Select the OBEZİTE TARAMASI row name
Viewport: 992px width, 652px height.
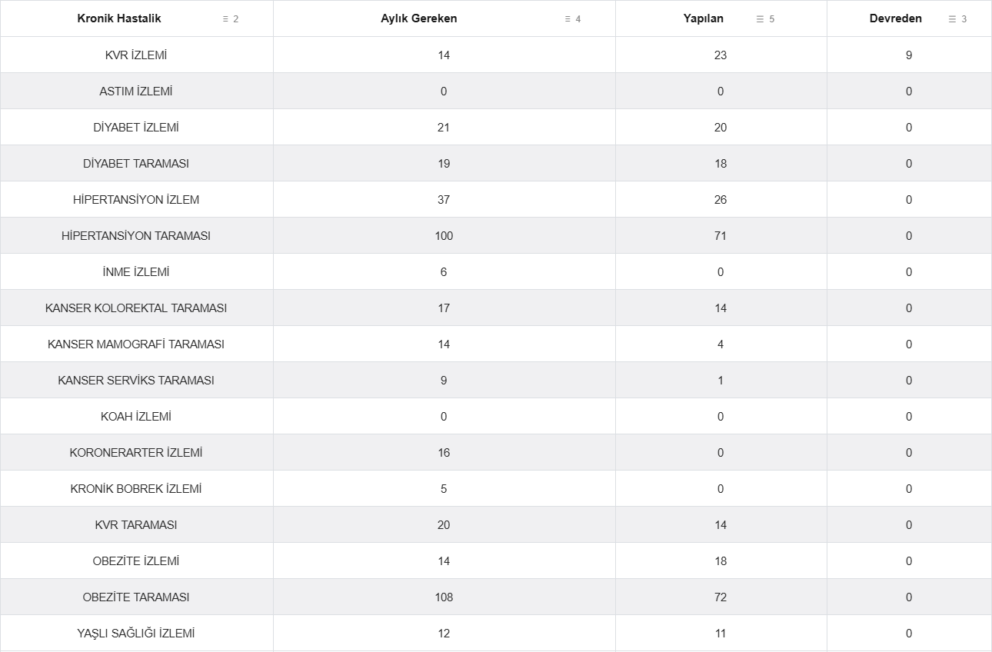136,597
